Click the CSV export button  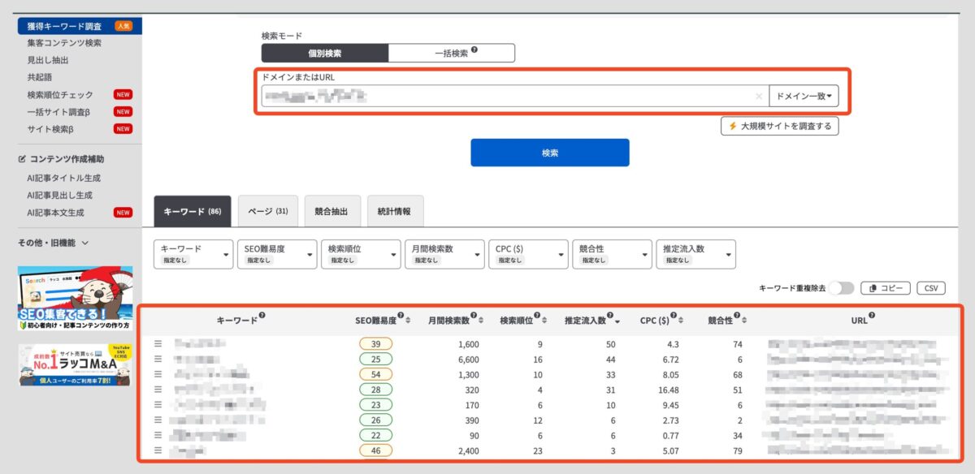coord(931,288)
